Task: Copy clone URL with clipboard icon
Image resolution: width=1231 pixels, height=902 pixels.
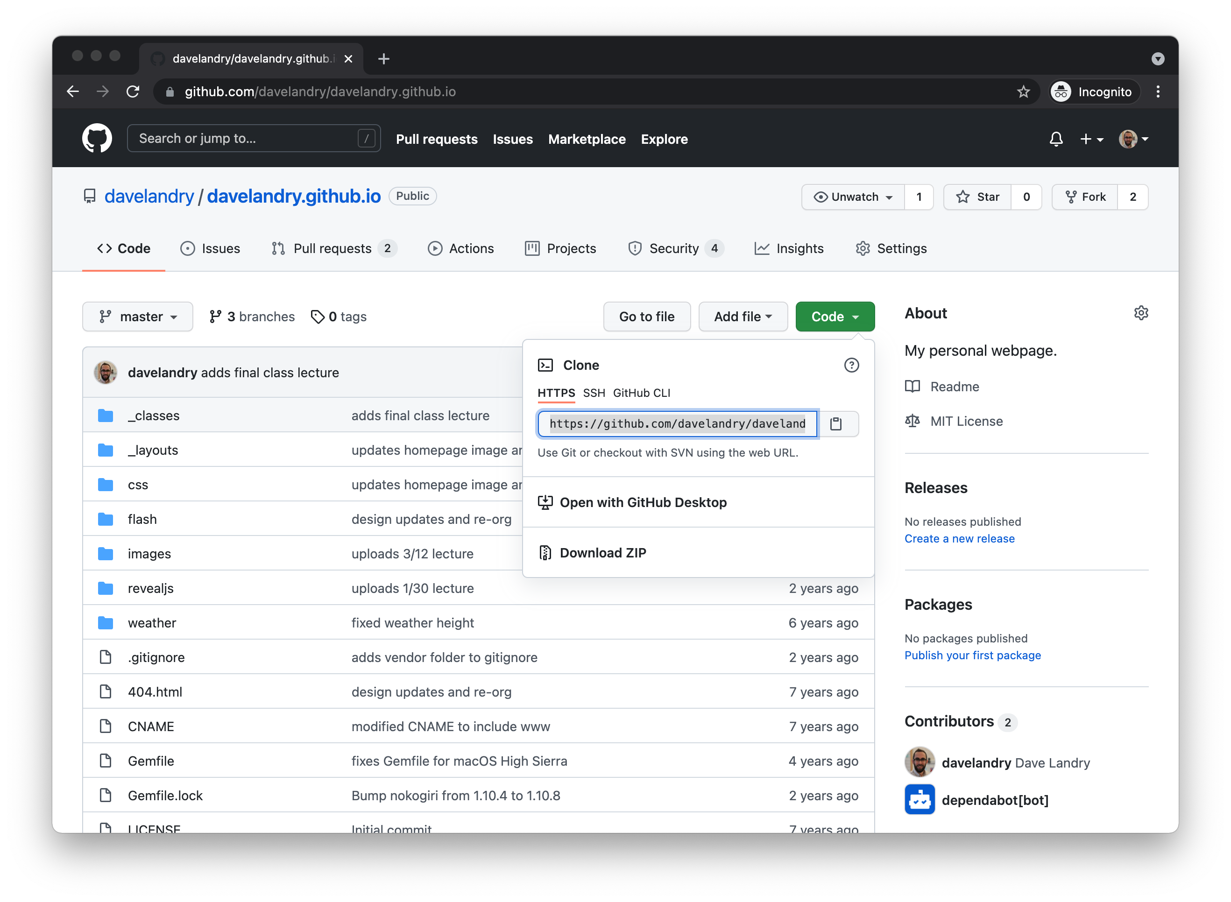Action: (x=835, y=424)
